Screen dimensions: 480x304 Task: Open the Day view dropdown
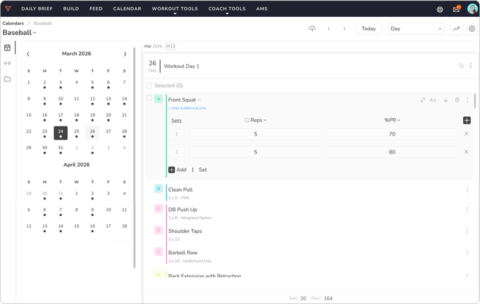click(416, 29)
